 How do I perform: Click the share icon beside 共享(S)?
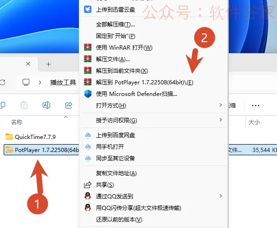coord(88,185)
